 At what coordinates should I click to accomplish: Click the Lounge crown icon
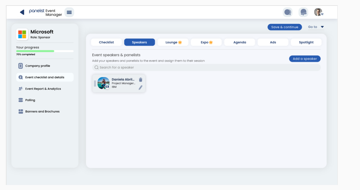(x=180, y=42)
